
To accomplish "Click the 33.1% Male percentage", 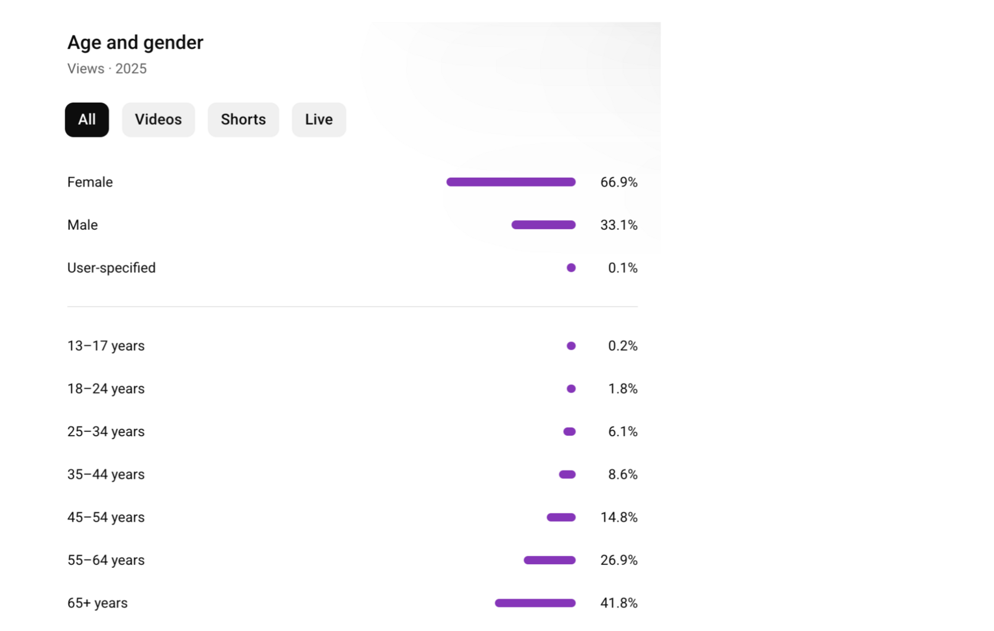I will (618, 225).
